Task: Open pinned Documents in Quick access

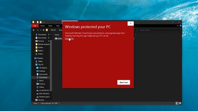Action: pos(42,38)
